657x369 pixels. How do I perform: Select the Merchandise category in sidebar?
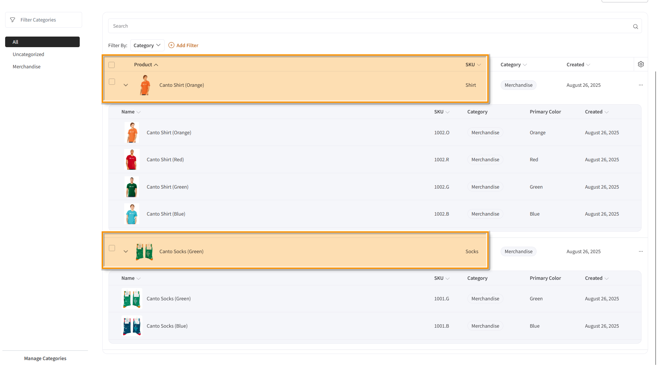27,67
